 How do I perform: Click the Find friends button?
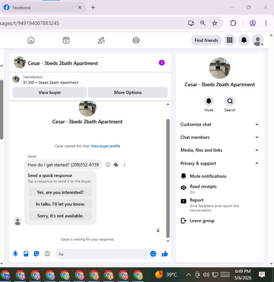[206, 40]
